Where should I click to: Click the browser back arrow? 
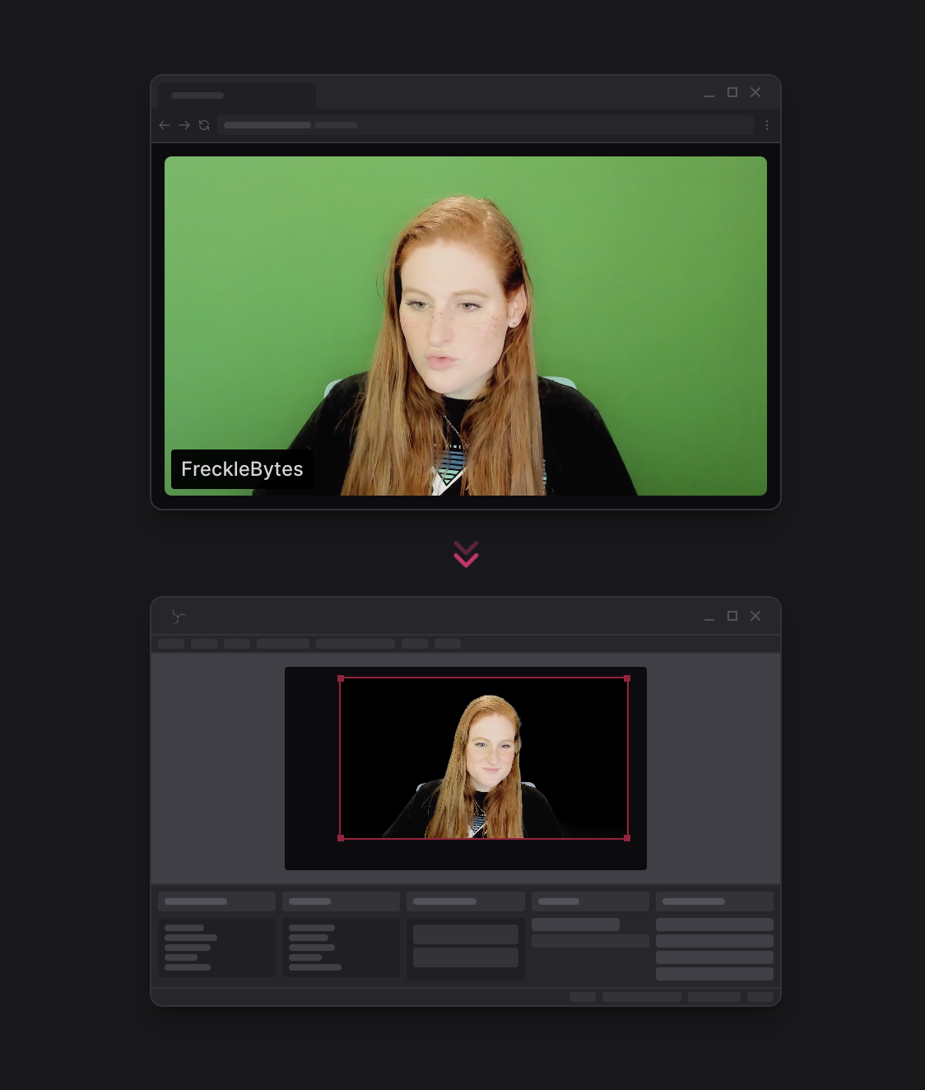[165, 125]
